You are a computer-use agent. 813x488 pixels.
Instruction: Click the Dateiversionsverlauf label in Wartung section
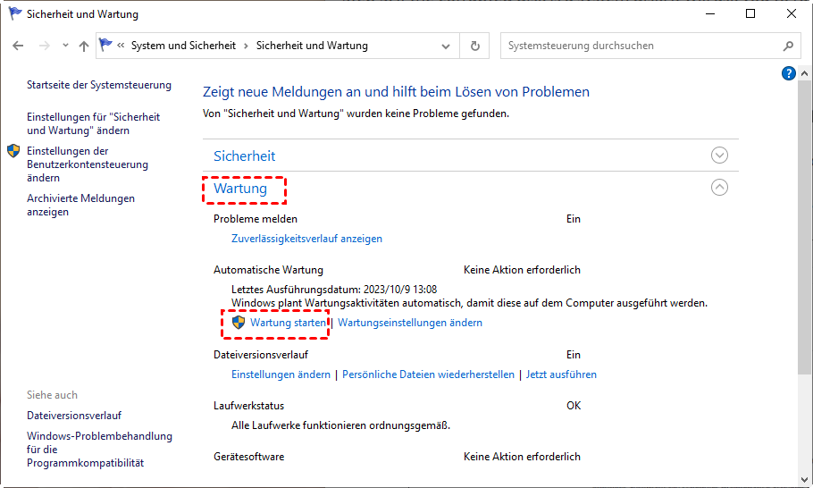tap(261, 355)
